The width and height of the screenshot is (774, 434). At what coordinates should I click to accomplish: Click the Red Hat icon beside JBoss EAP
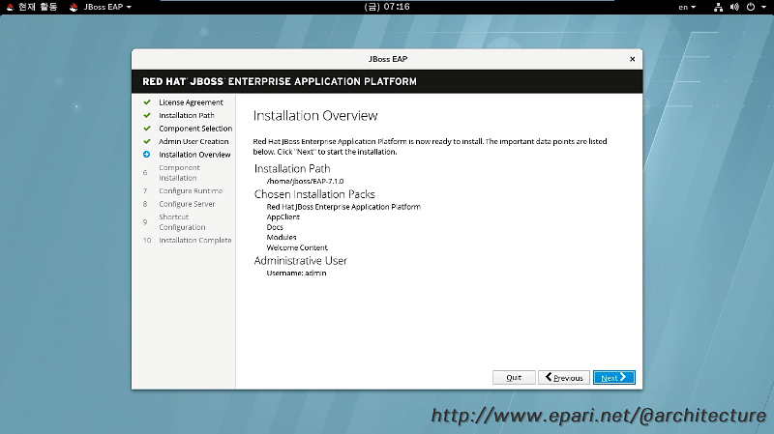(74, 7)
